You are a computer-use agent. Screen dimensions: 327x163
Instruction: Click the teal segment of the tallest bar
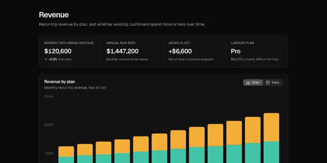[x=271, y=152]
